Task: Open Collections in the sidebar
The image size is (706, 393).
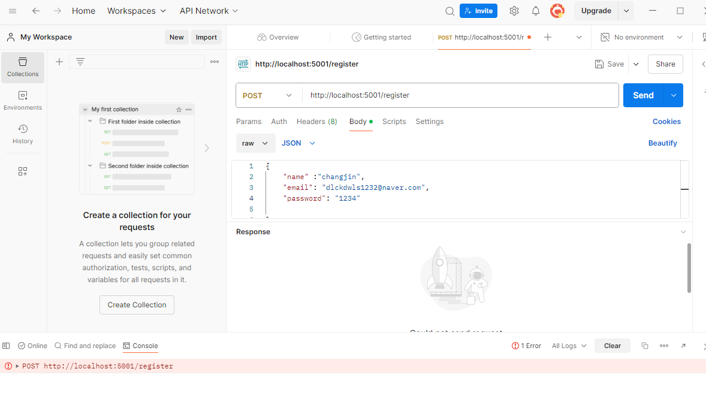Action: (23, 68)
